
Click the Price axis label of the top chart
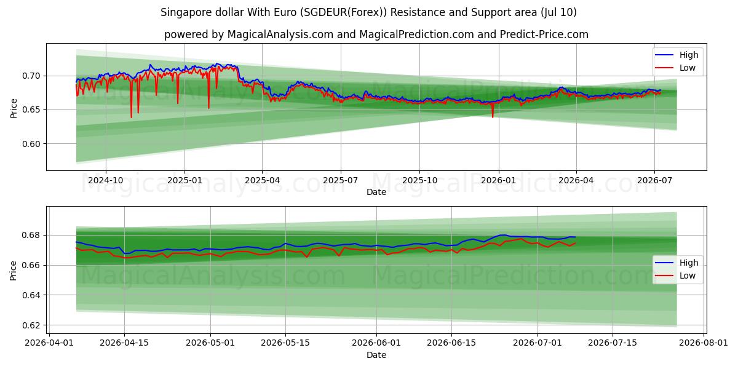[x=14, y=107]
